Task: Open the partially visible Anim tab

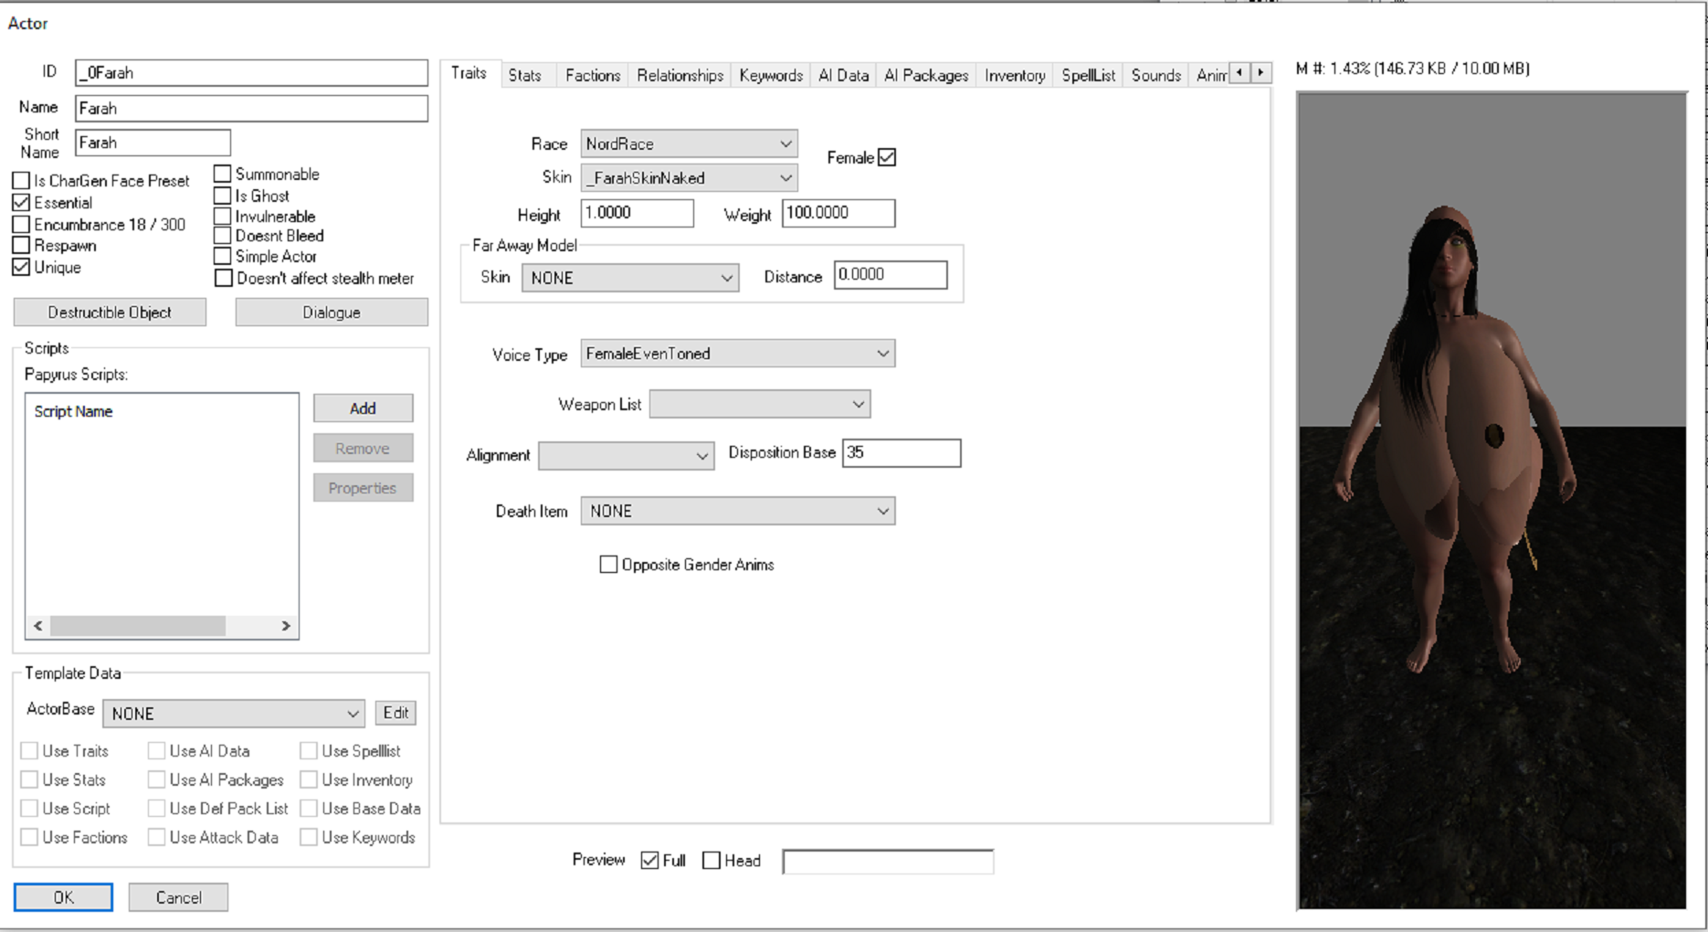Action: coord(1211,75)
